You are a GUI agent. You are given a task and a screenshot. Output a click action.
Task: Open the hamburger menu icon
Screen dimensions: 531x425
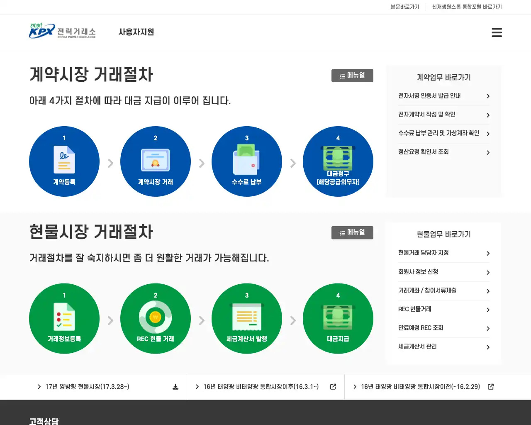[497, 32]
